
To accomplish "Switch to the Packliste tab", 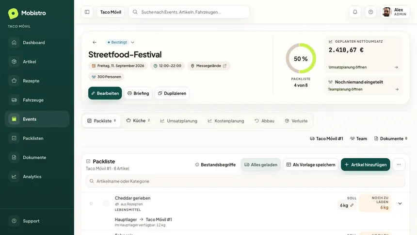I will pos(101,121).
